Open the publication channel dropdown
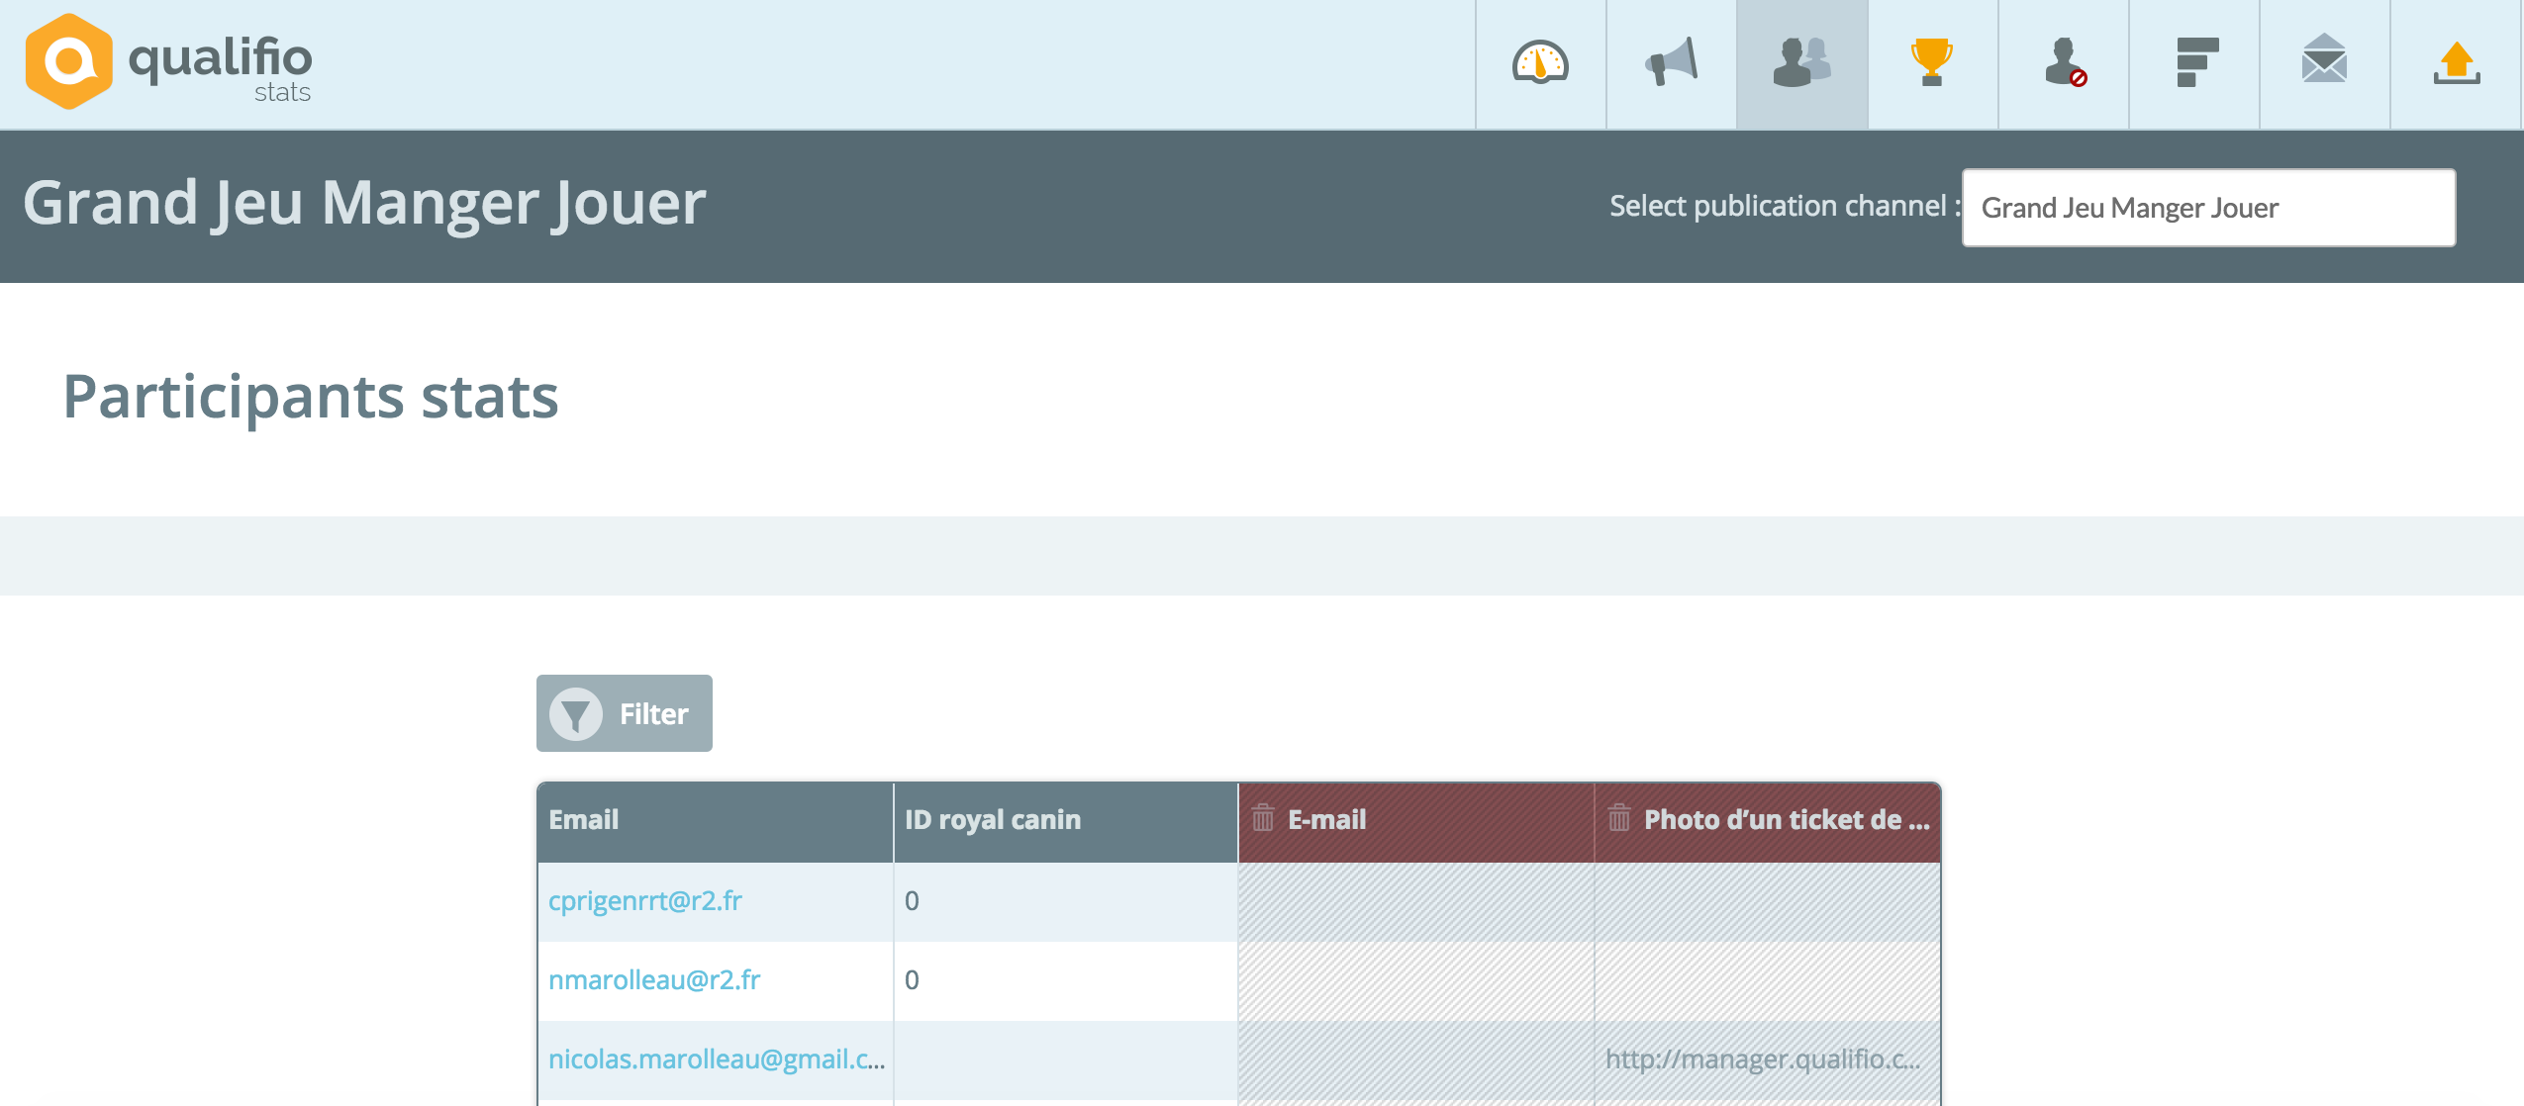This screenshot has width=2524, height=1106. (x=2208, y=208)
